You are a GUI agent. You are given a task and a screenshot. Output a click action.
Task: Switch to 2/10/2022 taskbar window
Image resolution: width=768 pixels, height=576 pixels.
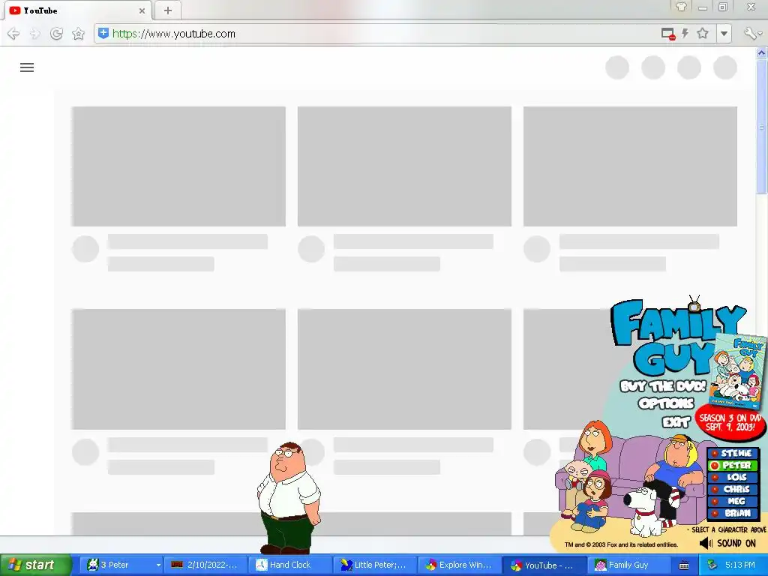[205, 565]
